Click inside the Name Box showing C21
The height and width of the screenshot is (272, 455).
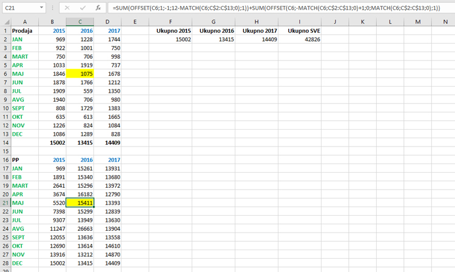click(18, 8)
